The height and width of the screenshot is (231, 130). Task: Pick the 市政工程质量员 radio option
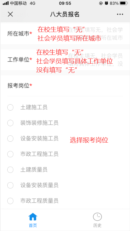(x=10, y=201)
